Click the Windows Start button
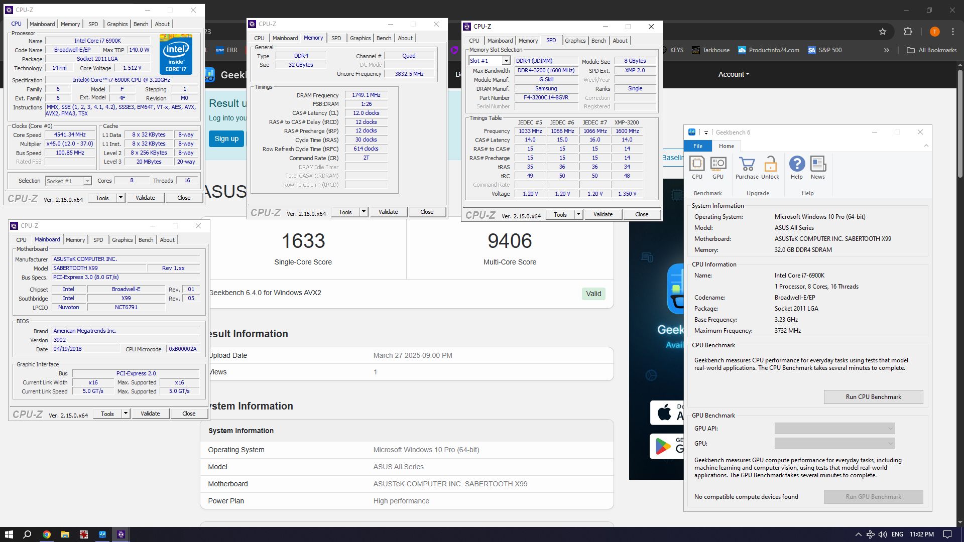 coord(9,534)
